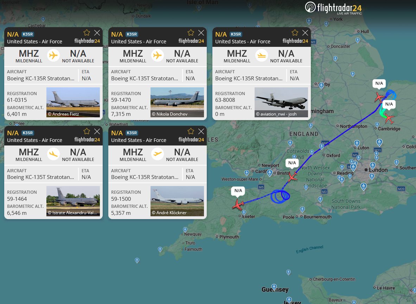Close the 63-8008 flight card
The image size is (416, 304).
pos(305,33)
